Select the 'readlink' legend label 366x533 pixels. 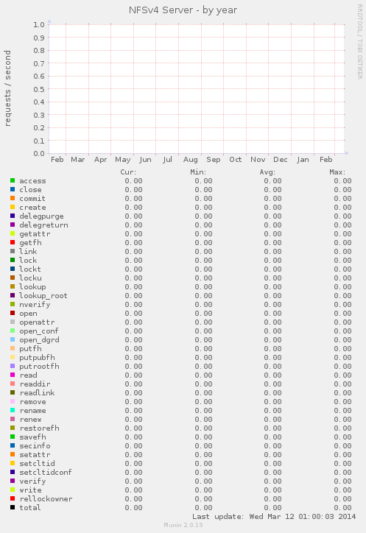(x=37, y=393)
